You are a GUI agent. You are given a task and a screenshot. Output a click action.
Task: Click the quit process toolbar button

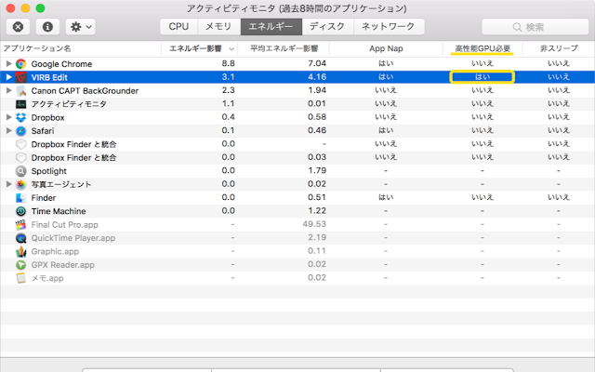point(18,27)
